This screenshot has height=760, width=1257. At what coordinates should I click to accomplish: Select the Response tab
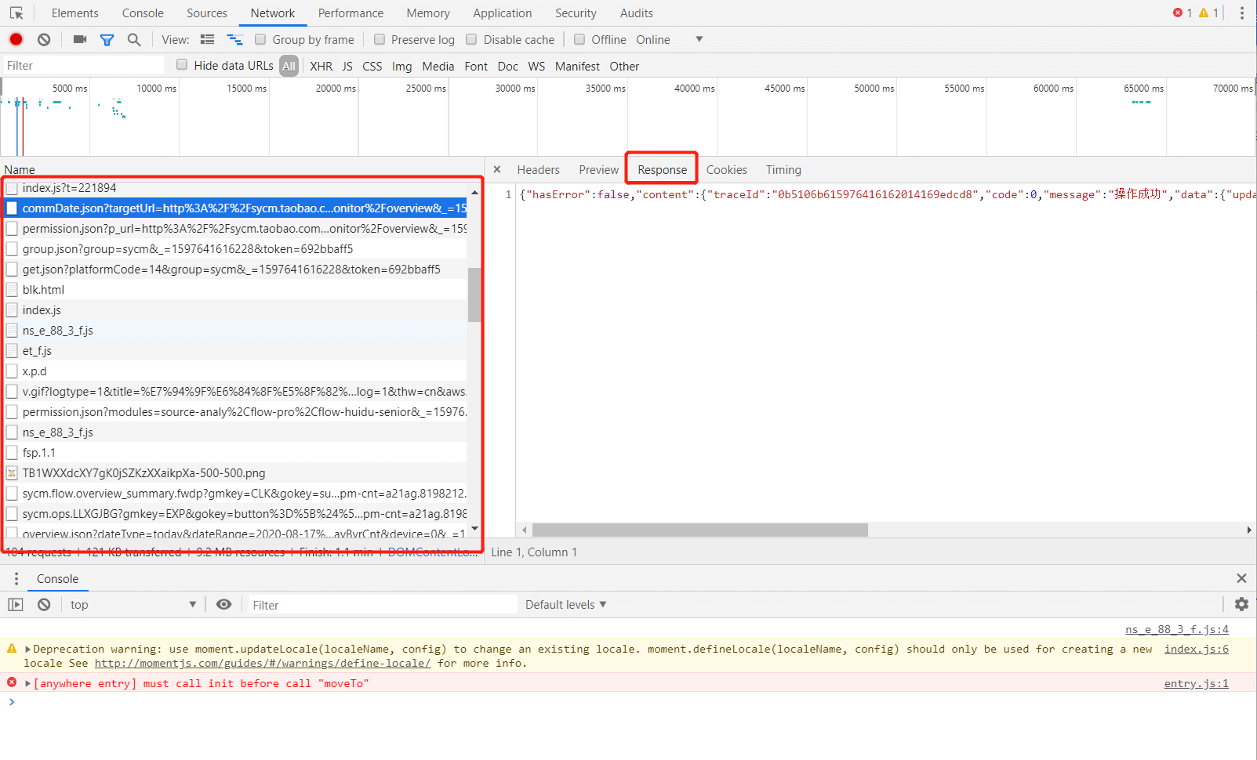pyautogui.click(x=662, y=169)
